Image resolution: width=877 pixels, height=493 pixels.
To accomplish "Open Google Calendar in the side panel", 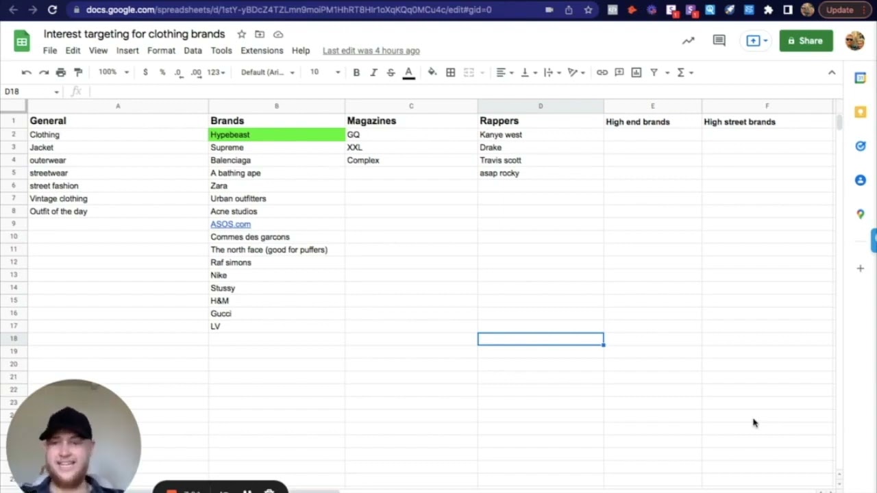I will pyautogui.click(x=861, y=78).
